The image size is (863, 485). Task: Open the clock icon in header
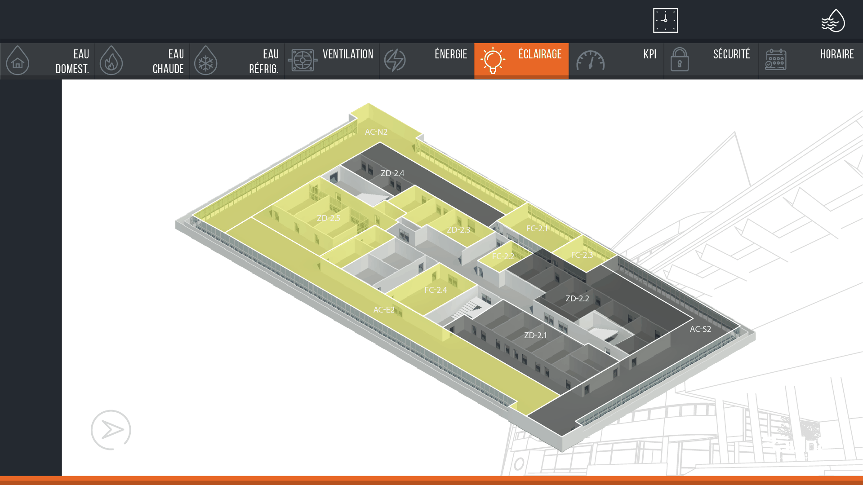tap(665, 20)
